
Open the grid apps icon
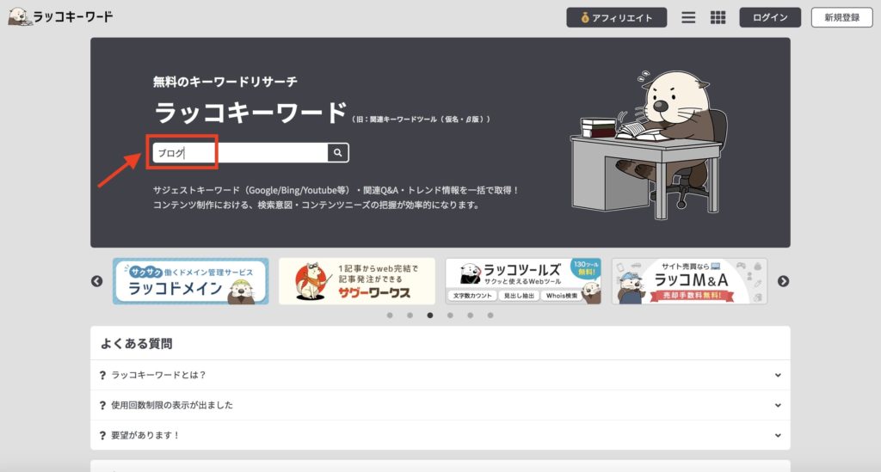718,18
